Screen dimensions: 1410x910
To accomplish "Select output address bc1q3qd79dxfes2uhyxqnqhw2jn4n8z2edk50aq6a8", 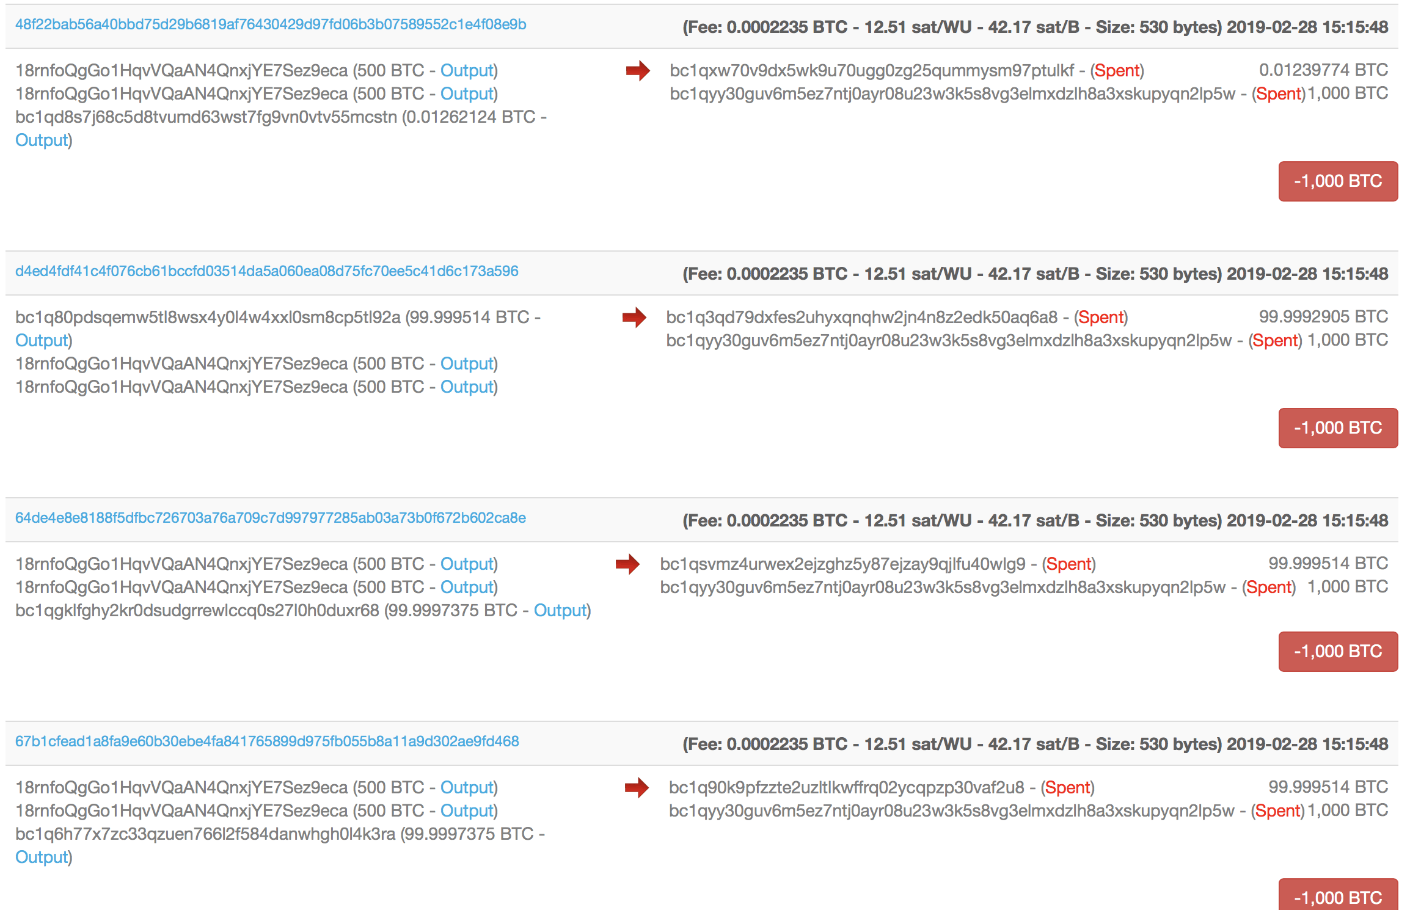I will coord(862,318).
